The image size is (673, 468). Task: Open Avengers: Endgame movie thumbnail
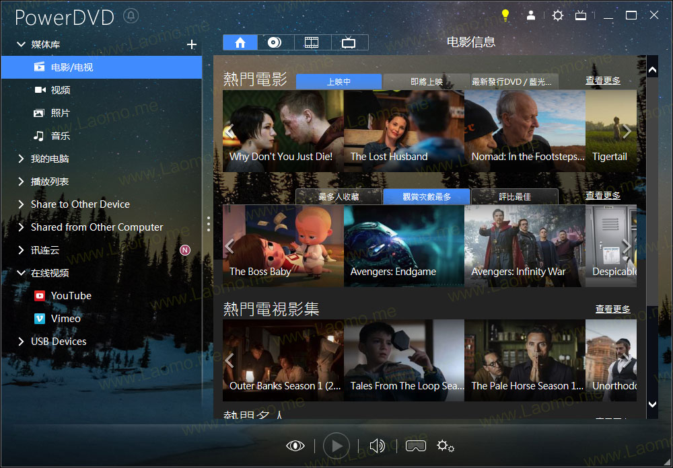(x=404, y=246)
